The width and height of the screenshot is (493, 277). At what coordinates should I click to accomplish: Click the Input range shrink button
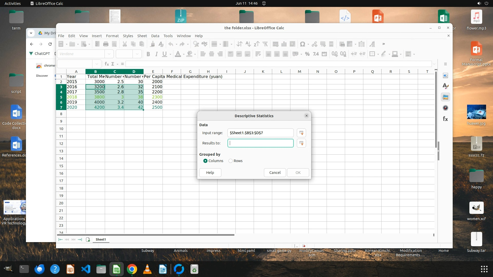301,133
